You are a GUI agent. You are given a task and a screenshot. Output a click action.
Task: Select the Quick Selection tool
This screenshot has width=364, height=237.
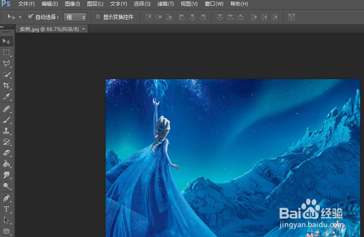(6, 74)
